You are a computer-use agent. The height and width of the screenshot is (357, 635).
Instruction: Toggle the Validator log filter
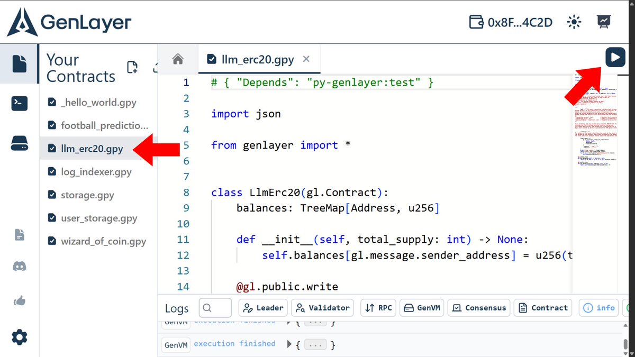[x=323, y=308]
